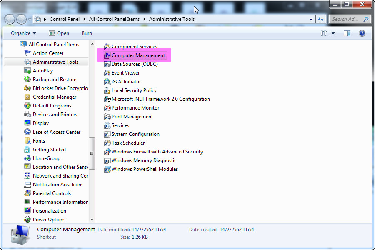
Task: Expand arrow after Control Panel breadcrumb
Action: 85,20
